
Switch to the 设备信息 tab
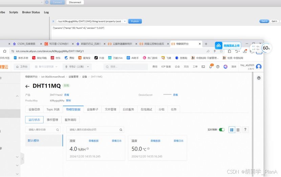pos(34,109)
